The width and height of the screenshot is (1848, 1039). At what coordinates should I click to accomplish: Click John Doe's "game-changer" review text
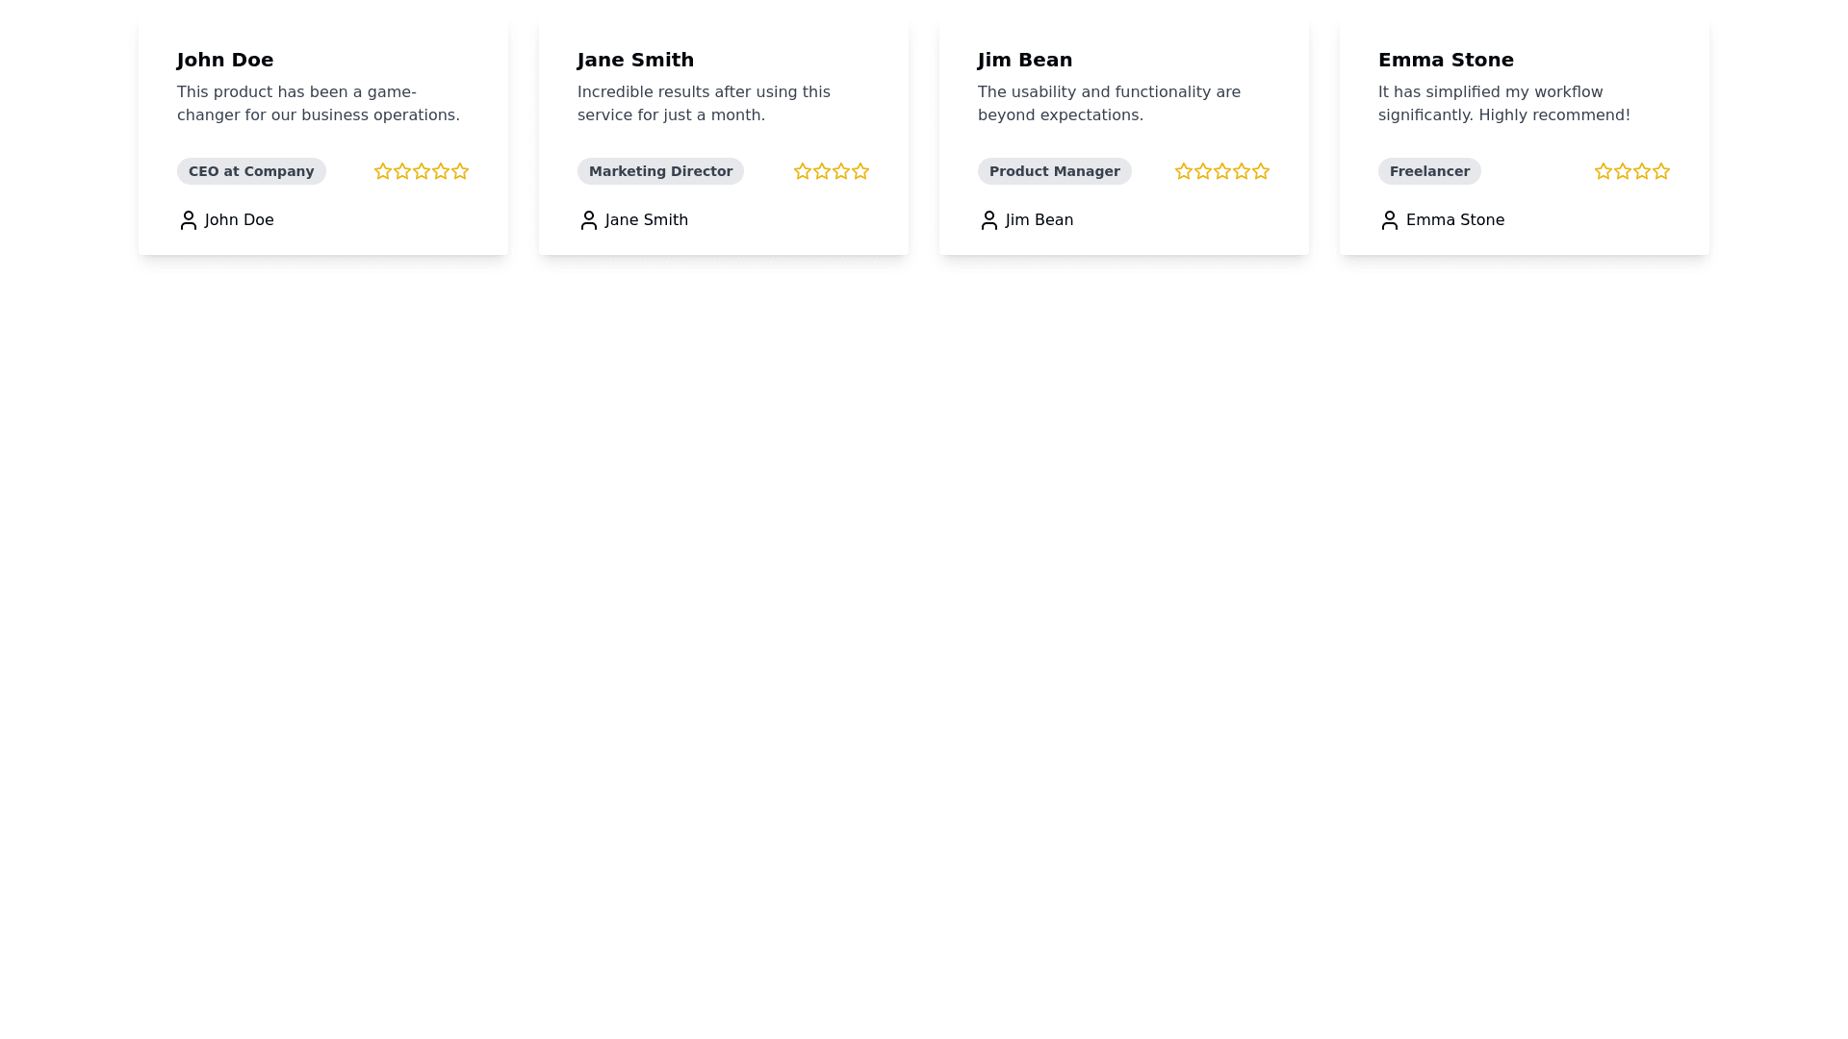(x=319, y=104)
